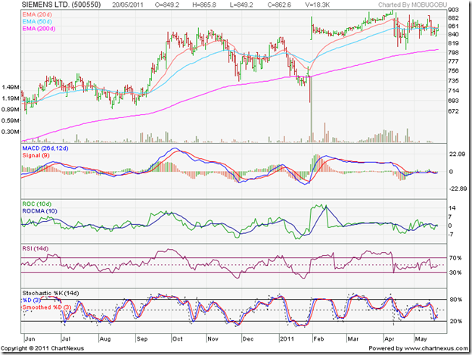This screenshot has width=472, height=355.
Task: Click the EMA (20d) legend label
Action: pos(37,14)
